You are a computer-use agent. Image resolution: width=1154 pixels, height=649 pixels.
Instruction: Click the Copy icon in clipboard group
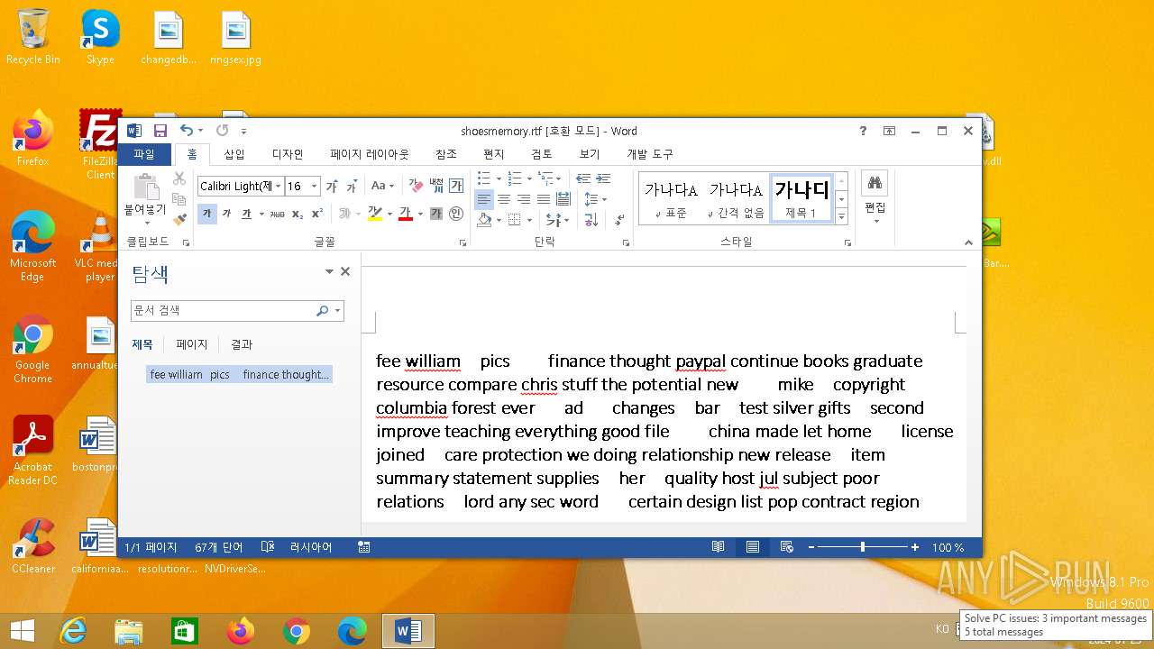[179, 198]
